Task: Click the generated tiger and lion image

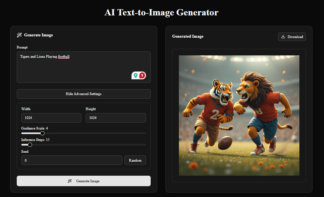Action: click(239, 115)
